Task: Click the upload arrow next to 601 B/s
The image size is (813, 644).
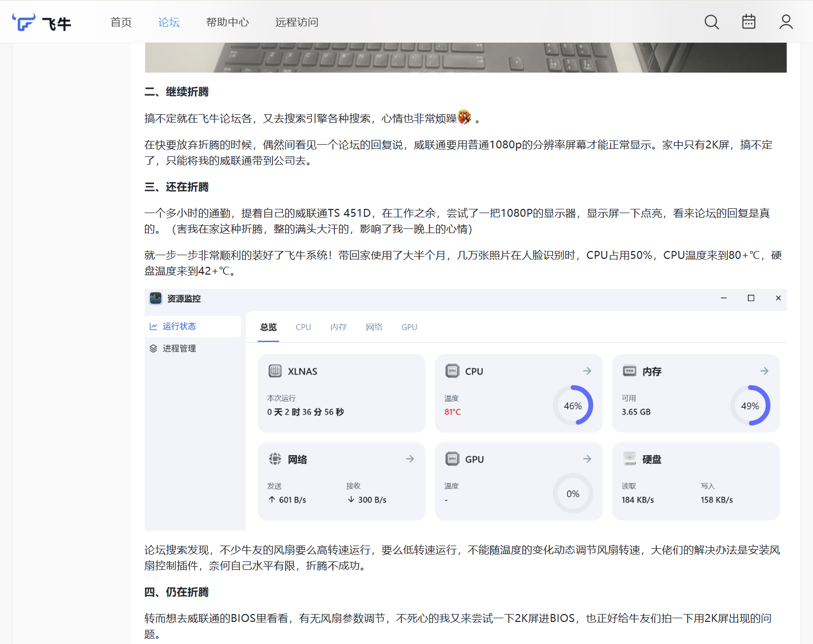Action: click(272, 499)
